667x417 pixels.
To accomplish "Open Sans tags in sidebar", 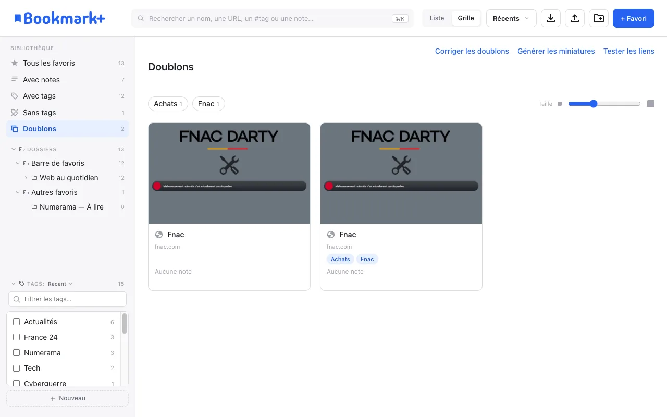I will 67,113.
